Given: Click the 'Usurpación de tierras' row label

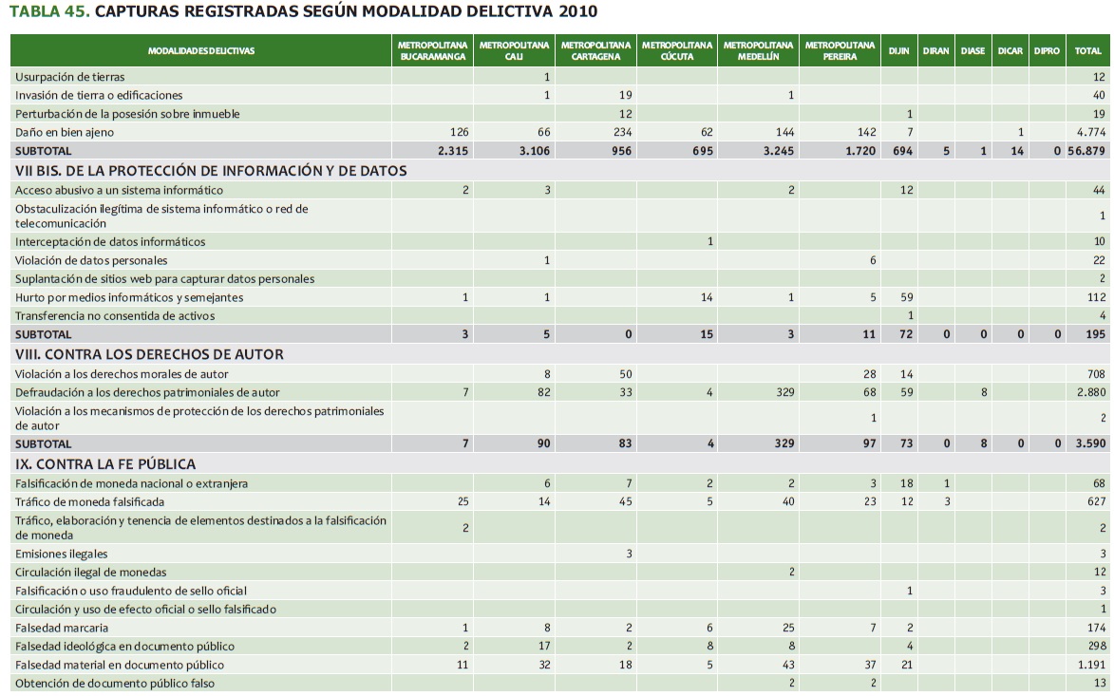Looking at the screenshot, I should coord(69,77).
